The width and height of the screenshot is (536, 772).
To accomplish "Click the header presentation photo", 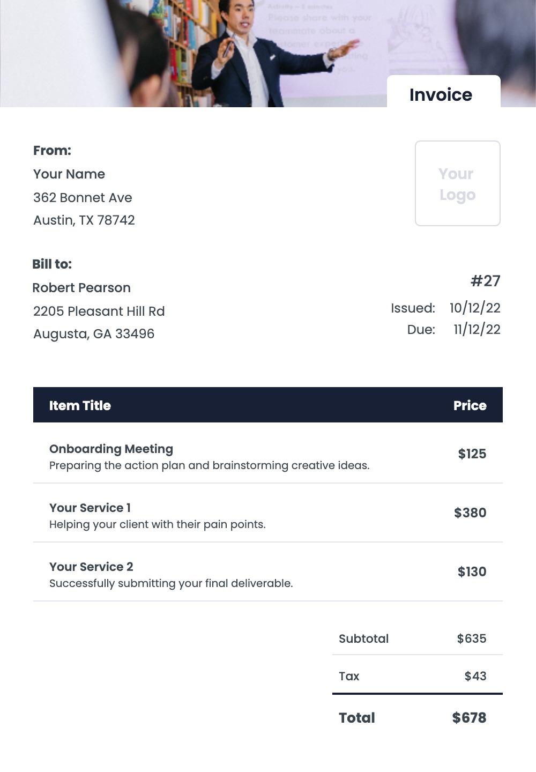I will (268, 54).
